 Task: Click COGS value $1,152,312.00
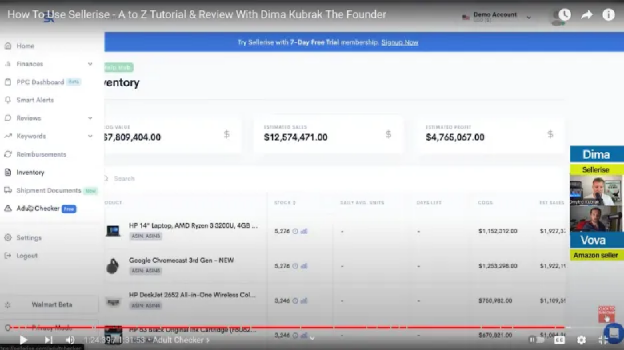(x=498, y=231)
